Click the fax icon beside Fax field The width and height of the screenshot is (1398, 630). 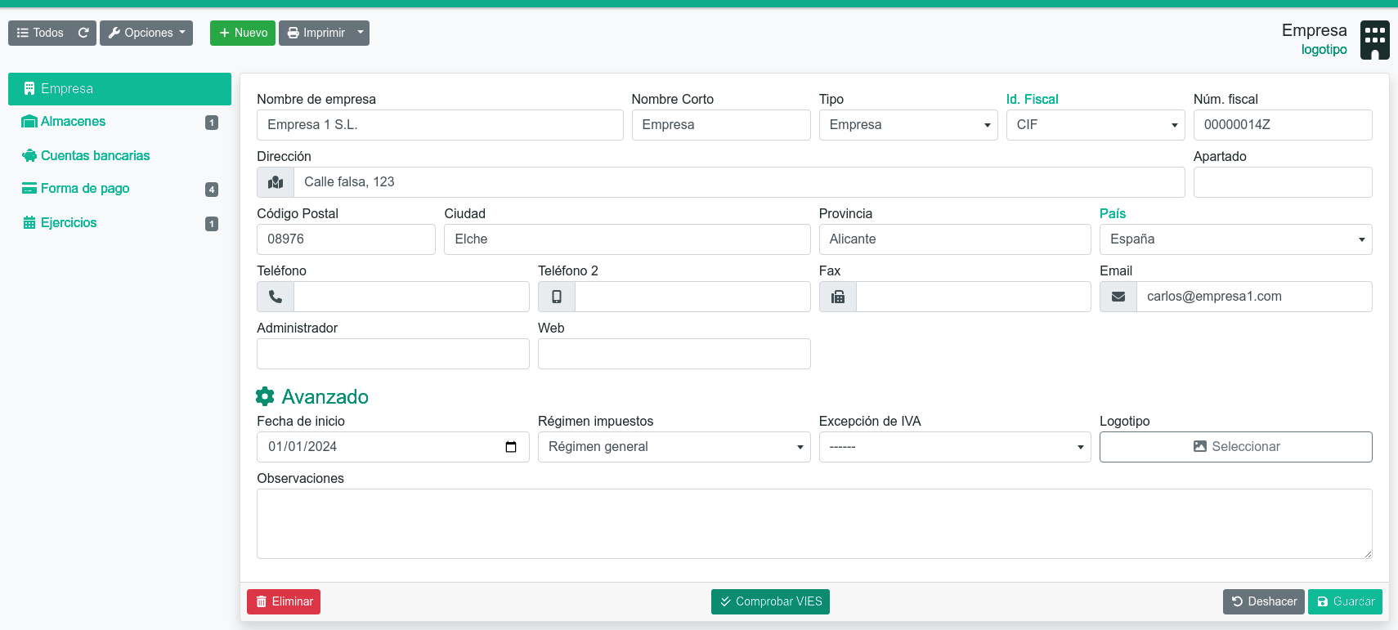tap(838, 297)
